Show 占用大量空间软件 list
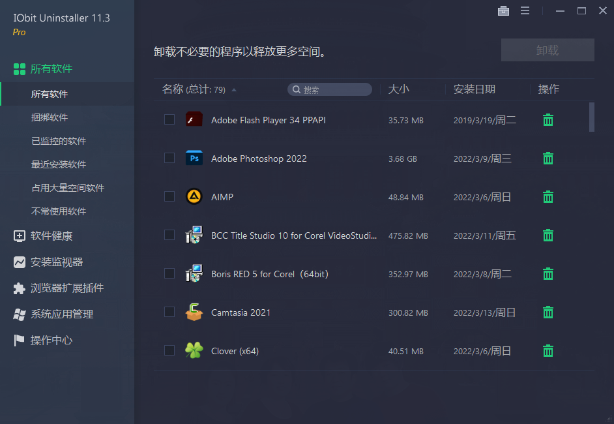Screen dimensions: 614x424 67,188
